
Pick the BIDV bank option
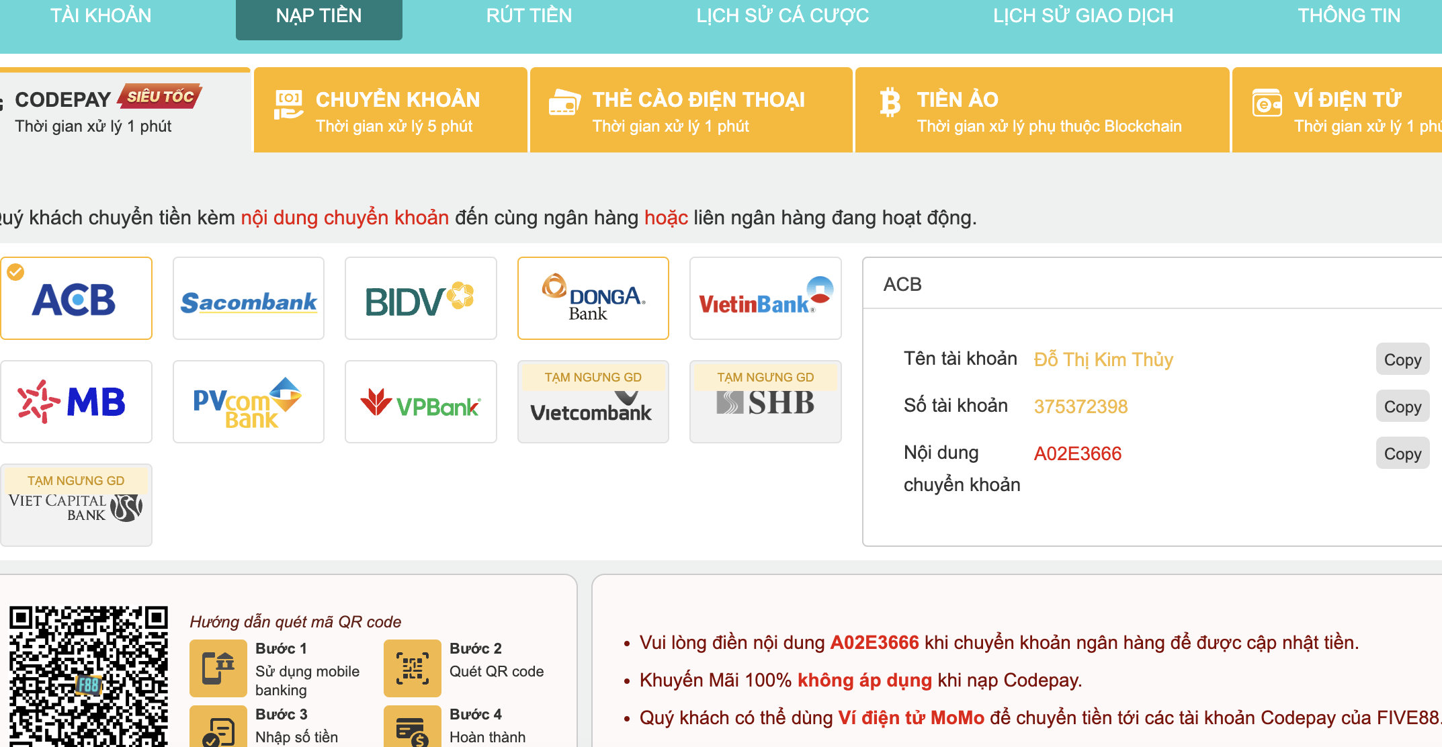pos(420,299)
